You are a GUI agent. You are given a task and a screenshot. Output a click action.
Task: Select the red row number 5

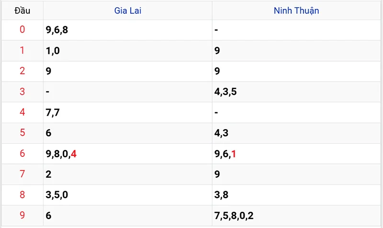coord(22,133)
